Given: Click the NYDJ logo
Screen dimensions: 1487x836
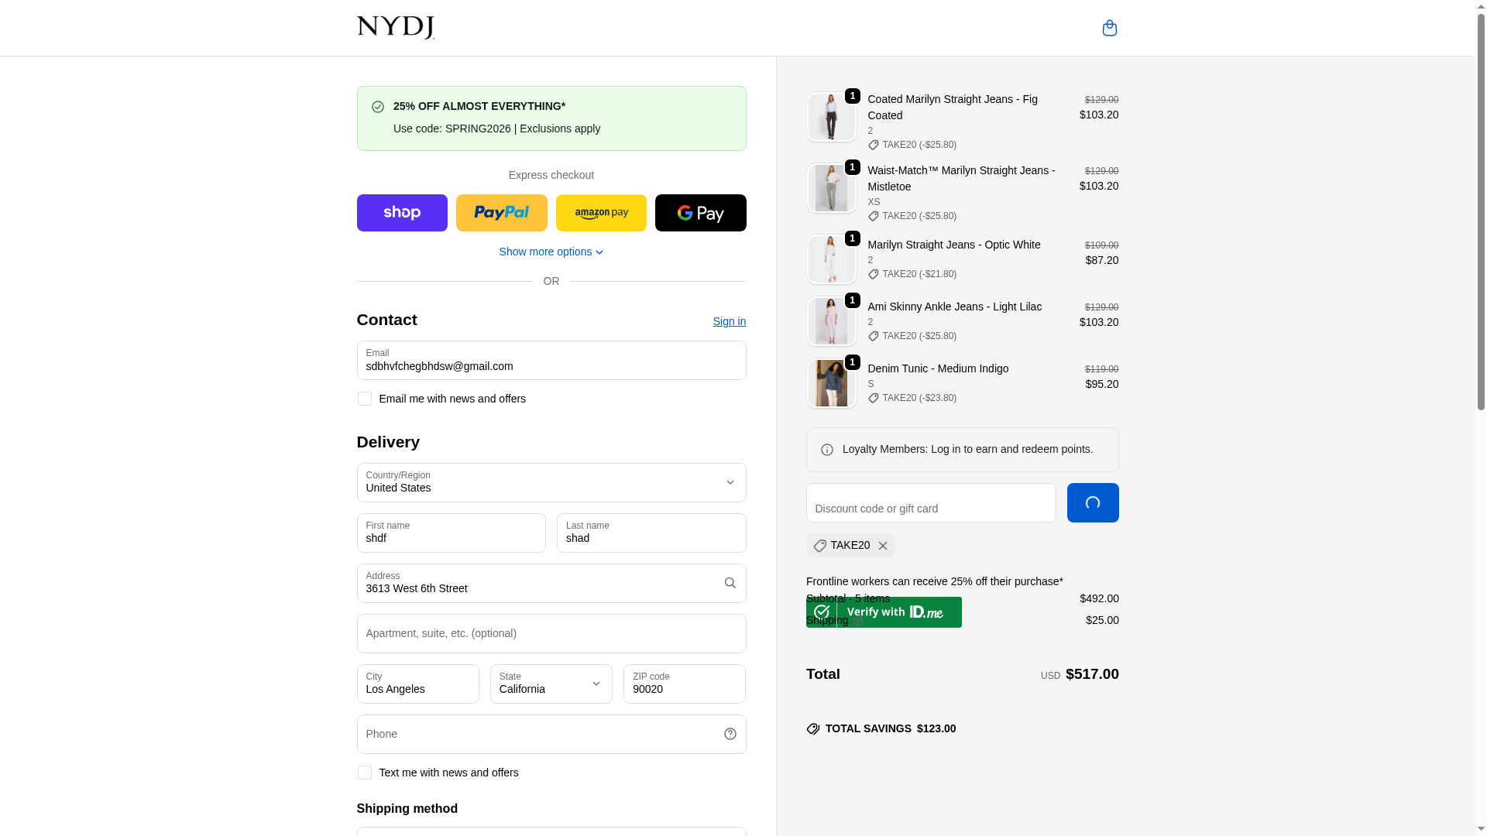Looking at the screenshot, I should click(396, 28).
